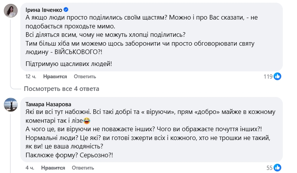
Task: Open Тамара Назарова's profile name link
Action: 48,103
